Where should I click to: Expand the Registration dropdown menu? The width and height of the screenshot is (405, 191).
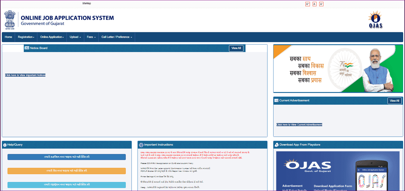click(26, 37)
